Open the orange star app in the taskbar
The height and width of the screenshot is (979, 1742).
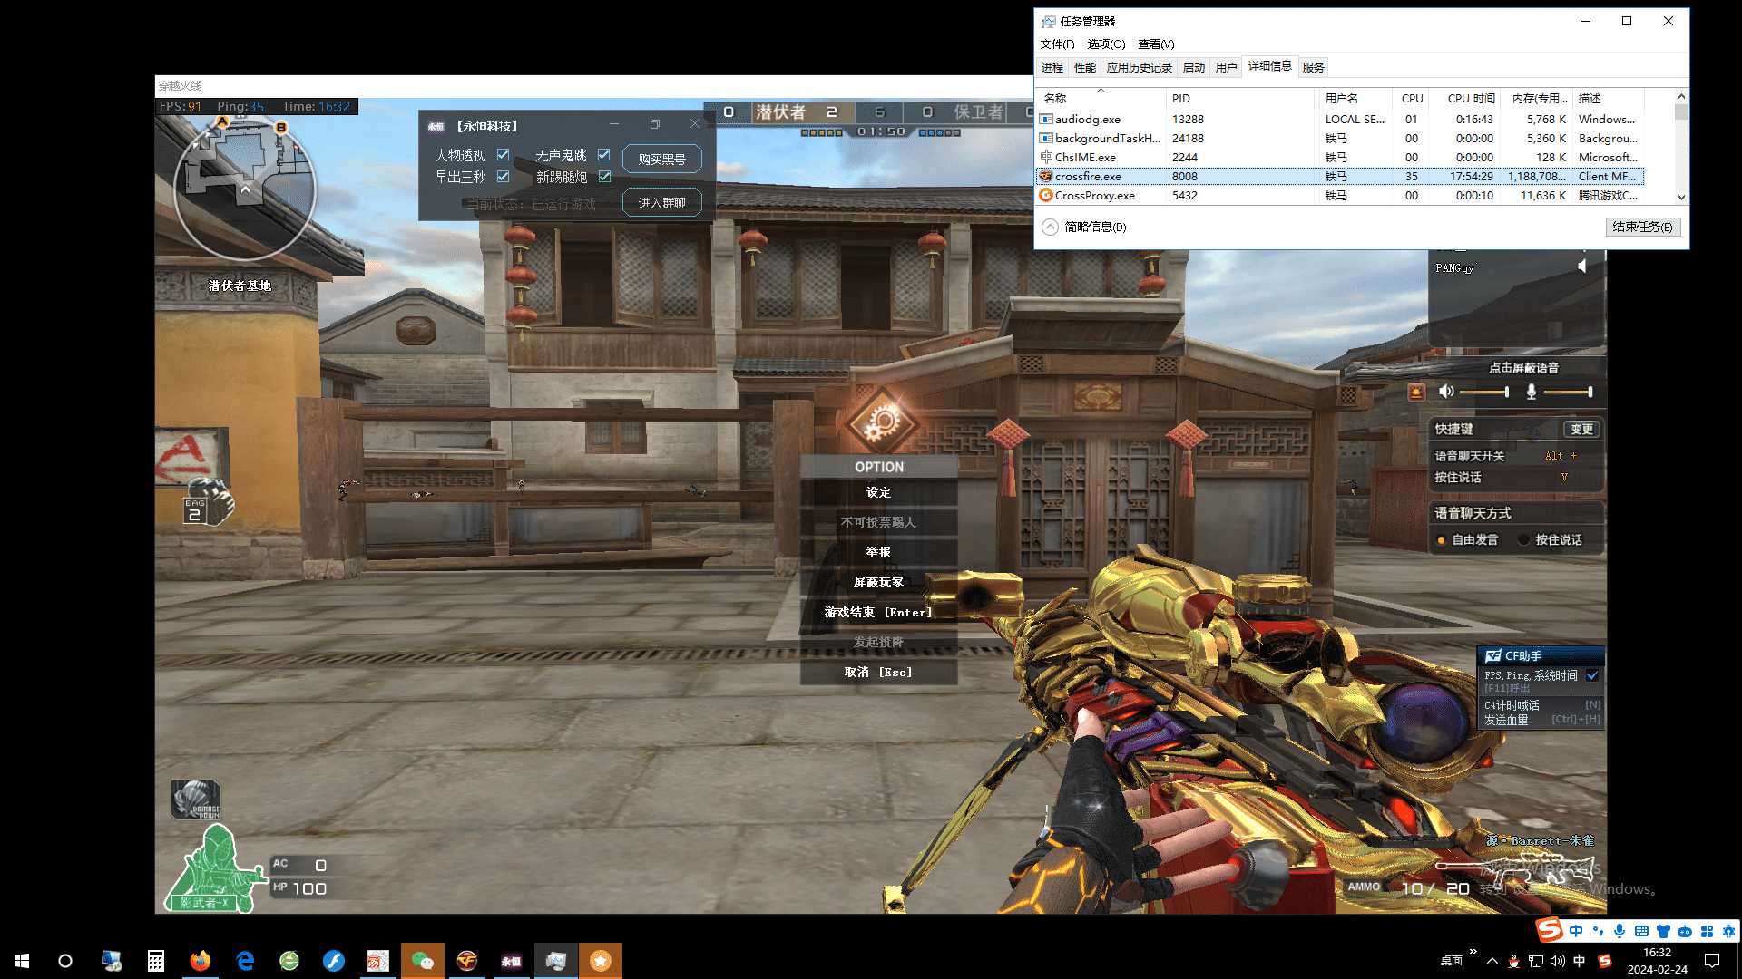[601, 961]
